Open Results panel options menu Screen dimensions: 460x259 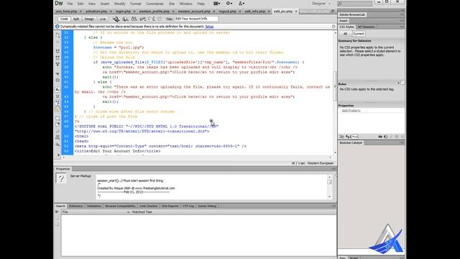coord(333,206)
